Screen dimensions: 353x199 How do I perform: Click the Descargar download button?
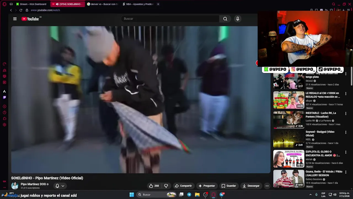pos(251,186)
